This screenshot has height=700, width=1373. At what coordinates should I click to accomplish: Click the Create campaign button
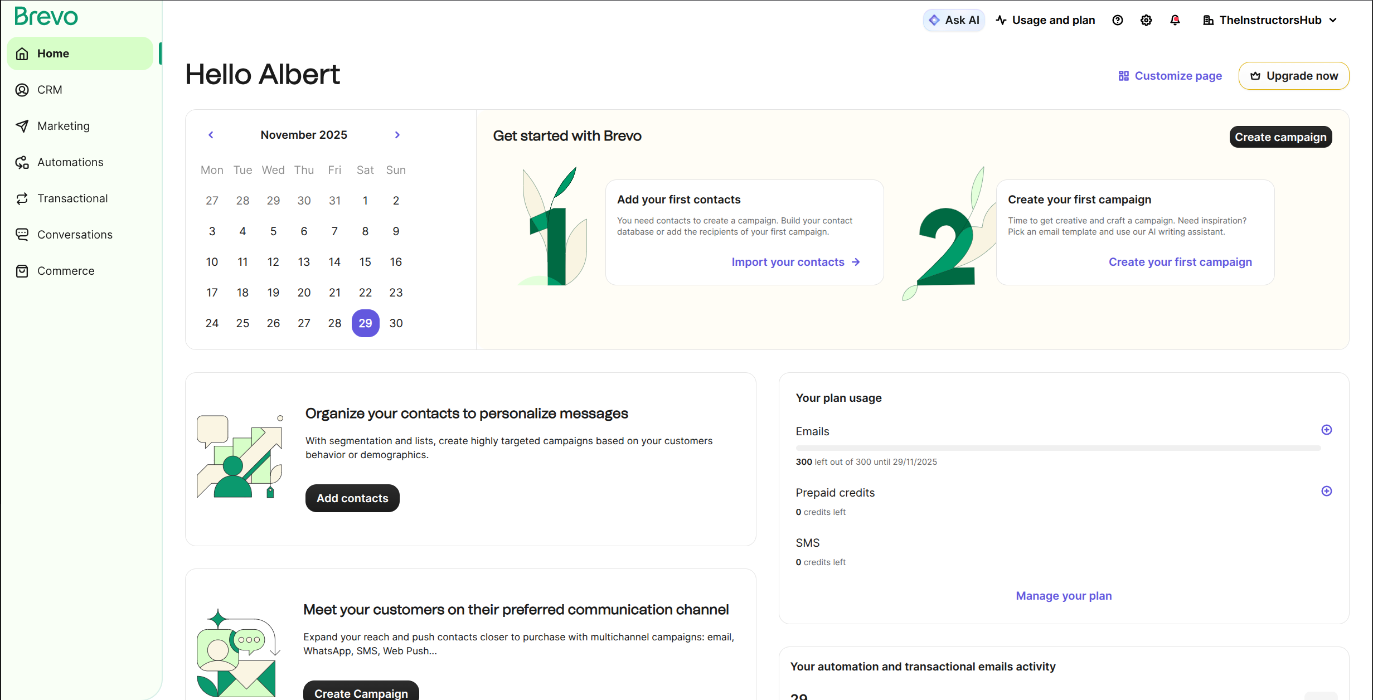(1280, 137)
